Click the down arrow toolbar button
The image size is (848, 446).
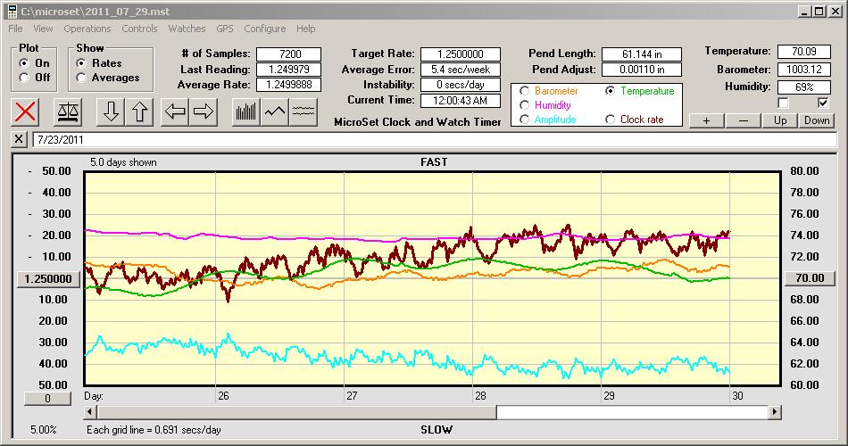coord(111,111)
